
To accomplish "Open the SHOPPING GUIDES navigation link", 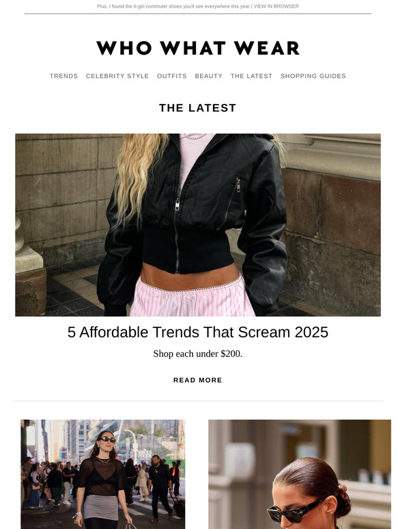I will [313, 76].
